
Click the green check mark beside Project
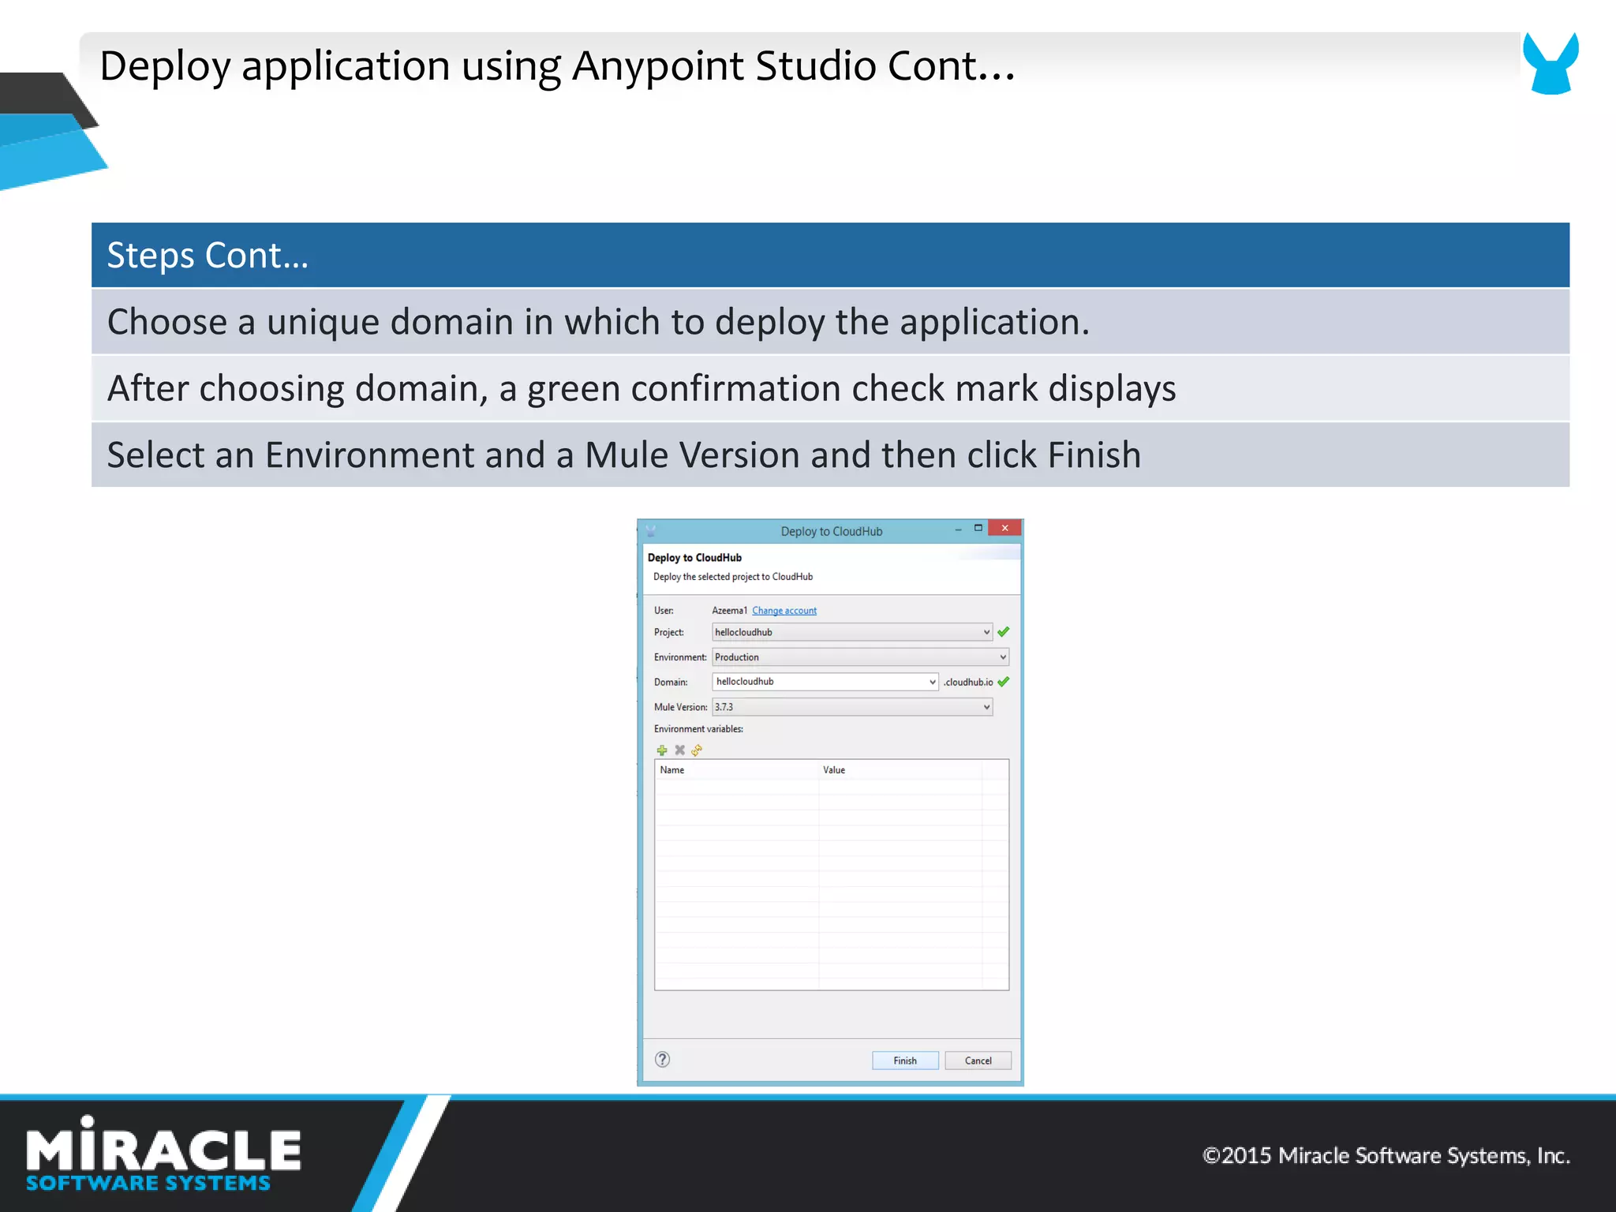[x=1004, y=632]
